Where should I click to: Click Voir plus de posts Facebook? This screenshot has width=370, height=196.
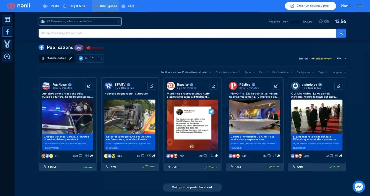click(192, 187)
